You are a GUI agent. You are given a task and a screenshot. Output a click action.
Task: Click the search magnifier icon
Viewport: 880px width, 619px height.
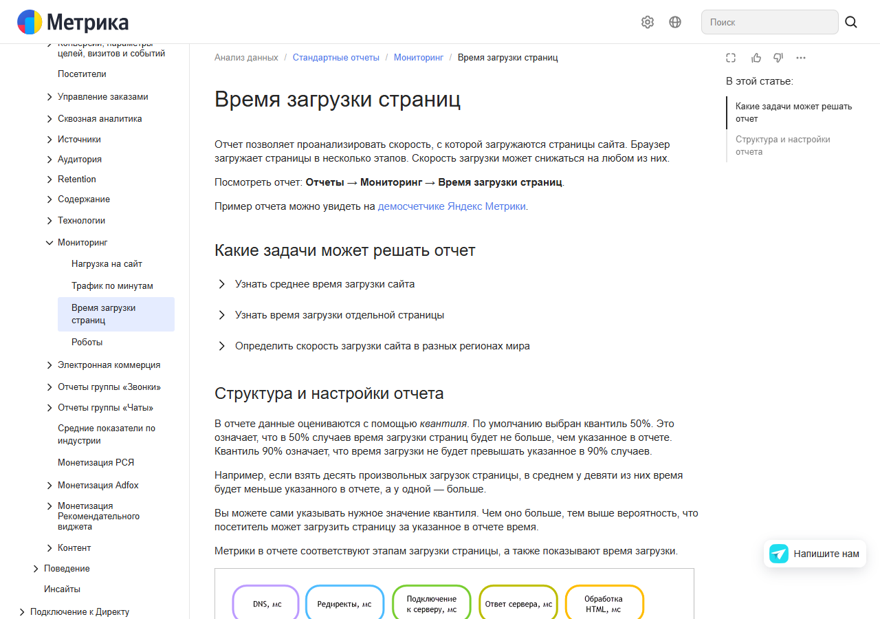(851, 22)
